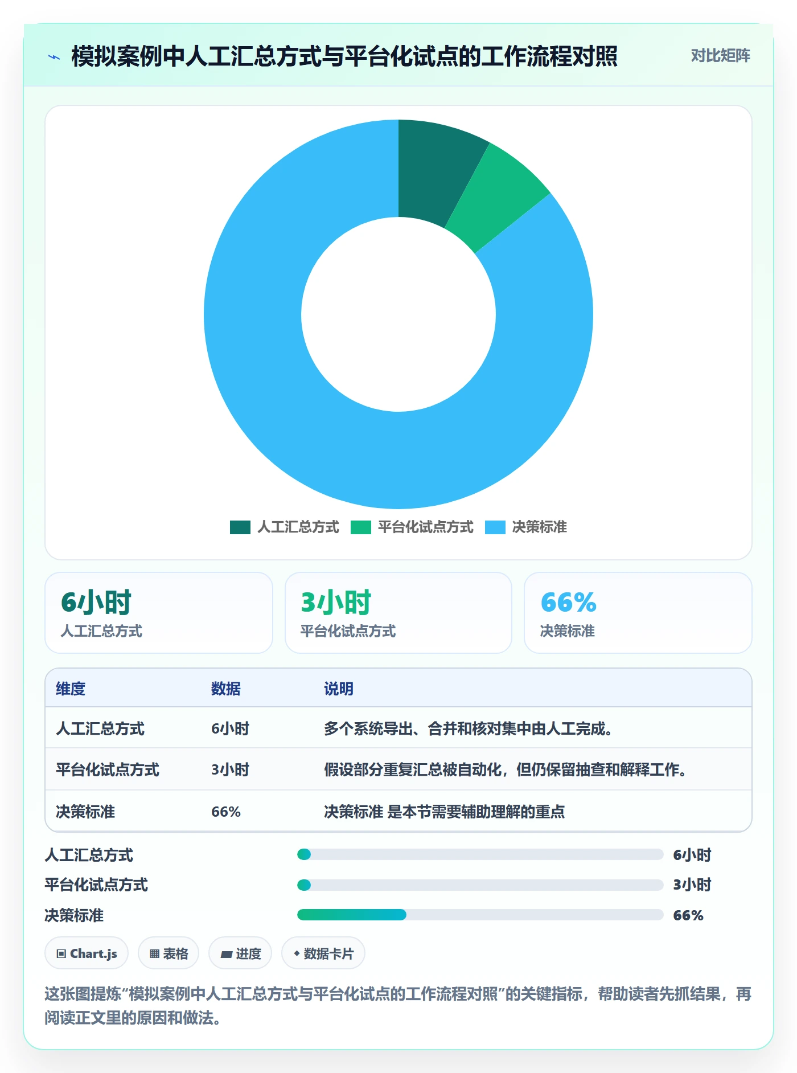797x1073 pixels.
Task: Click the 进度 tag chip
Action: point(240,953)
